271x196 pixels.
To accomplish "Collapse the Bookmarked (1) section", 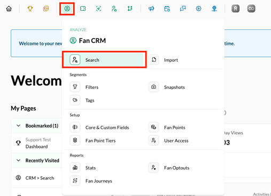I will tap(19, 126).
